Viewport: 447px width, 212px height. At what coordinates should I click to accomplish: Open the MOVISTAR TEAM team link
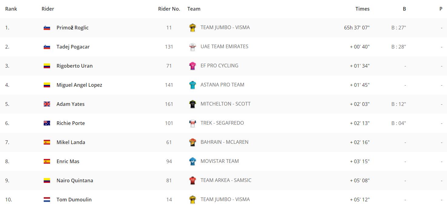pyautogui.click(x=220, y=161)
